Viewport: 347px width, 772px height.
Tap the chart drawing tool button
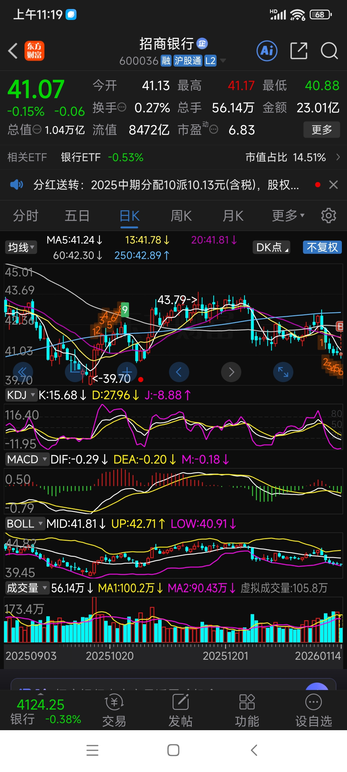[x=75, y=372]
